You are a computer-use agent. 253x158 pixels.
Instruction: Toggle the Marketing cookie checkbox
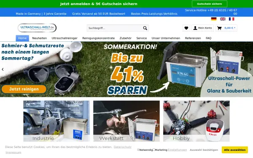(x=154, y=150)
